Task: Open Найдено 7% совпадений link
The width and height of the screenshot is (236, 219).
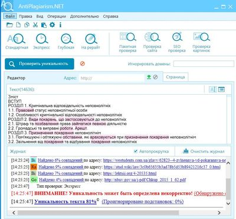Action: [60, 173]
